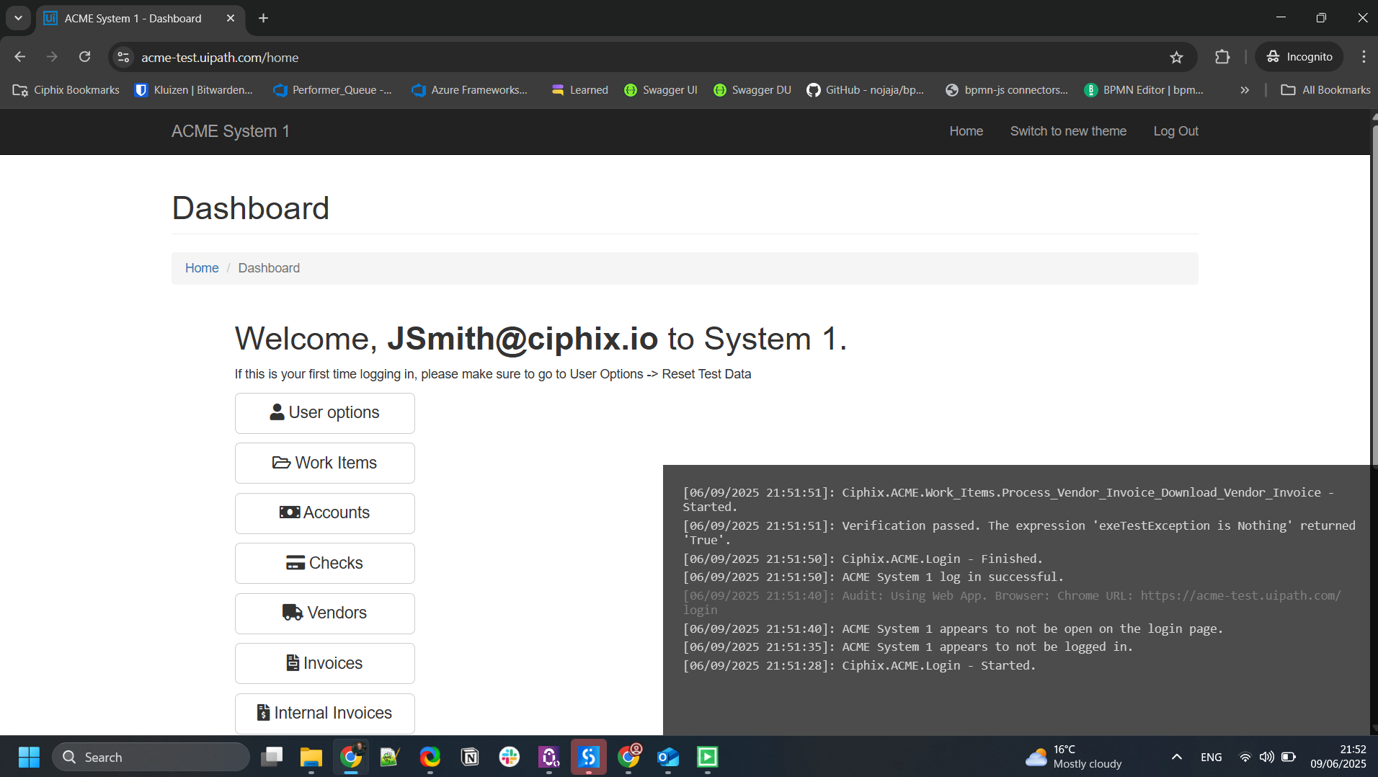View site information icon in address bar

tap(123, 57)
